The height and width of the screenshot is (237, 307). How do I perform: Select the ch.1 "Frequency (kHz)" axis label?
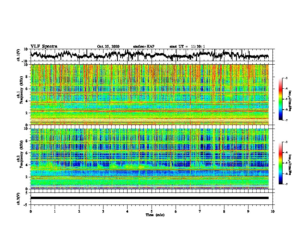21,90
